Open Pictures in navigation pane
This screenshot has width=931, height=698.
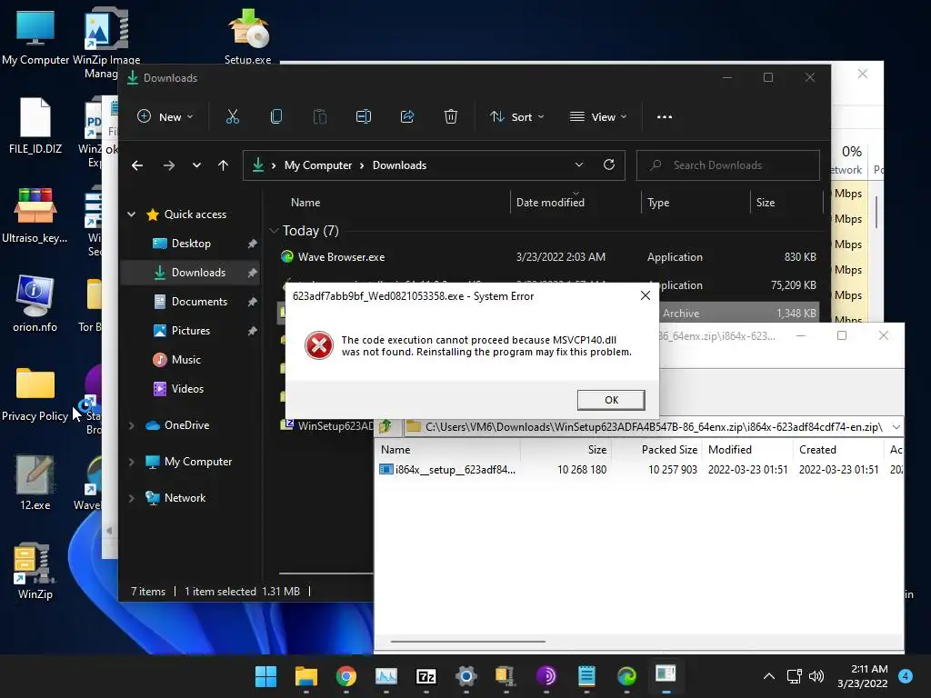pos(190,331)
